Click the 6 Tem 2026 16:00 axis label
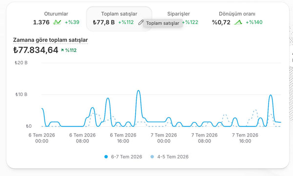This screenshot has height=176, width=293. pos(123,138)
